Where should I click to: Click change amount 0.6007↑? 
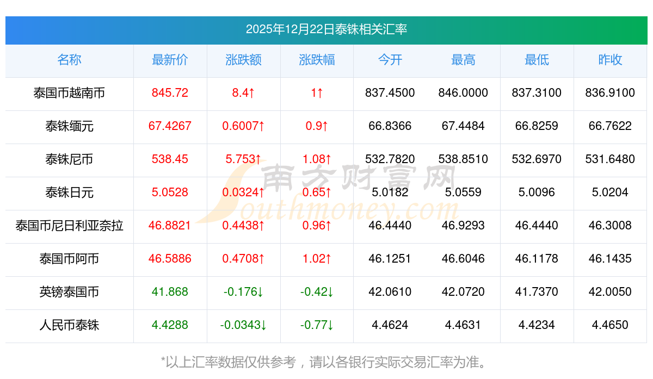tap(243, 127)
